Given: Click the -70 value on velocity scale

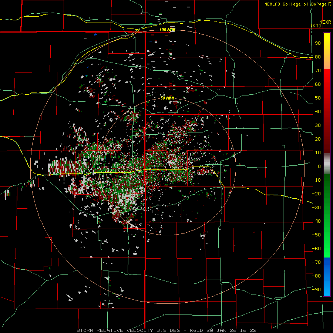Looking at the screenshot, I should pyautogui.click(x=316, y=262).
